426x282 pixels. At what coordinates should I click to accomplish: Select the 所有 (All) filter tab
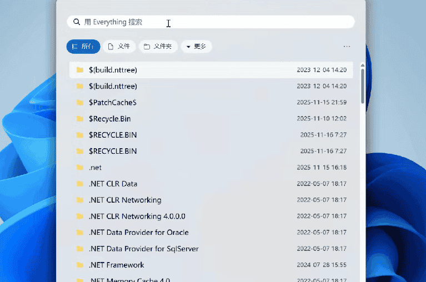point(83,47)
